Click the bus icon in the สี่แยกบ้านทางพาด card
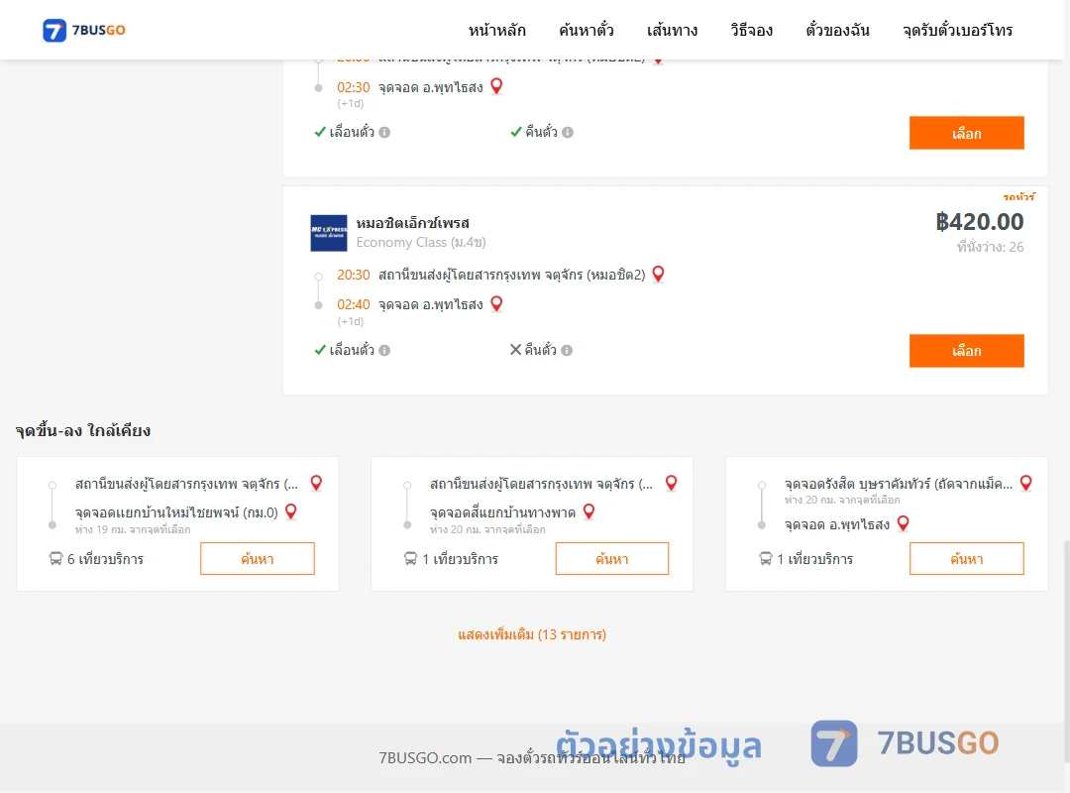The width and height of the screenshot is (1070, 793). pyautogui.click(x=411, y=559)
